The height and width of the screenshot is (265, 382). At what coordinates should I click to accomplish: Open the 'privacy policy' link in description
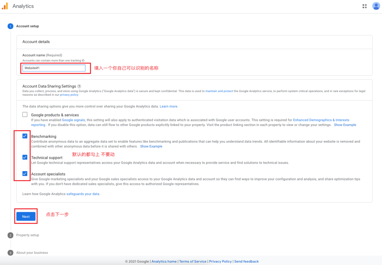[69, 95]
